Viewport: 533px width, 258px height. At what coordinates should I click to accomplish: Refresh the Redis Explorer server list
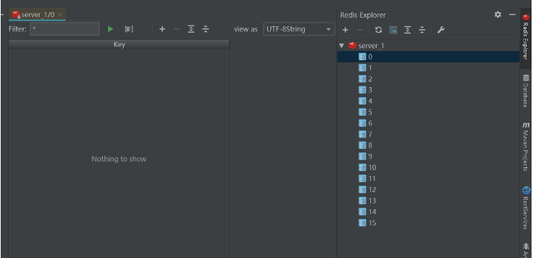pos(378,30)
